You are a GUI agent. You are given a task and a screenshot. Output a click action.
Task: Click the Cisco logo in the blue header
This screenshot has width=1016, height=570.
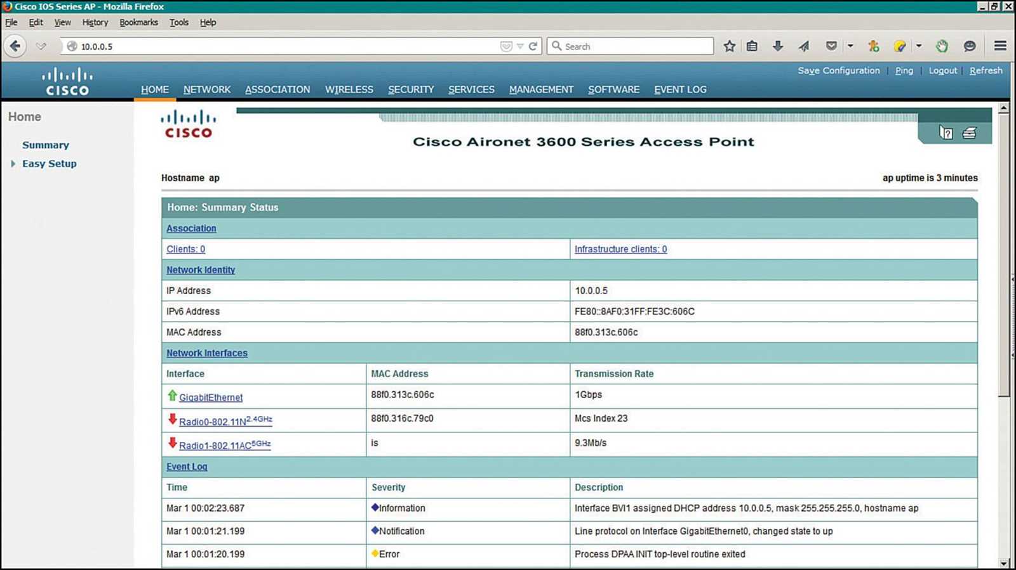coord(67,81)
